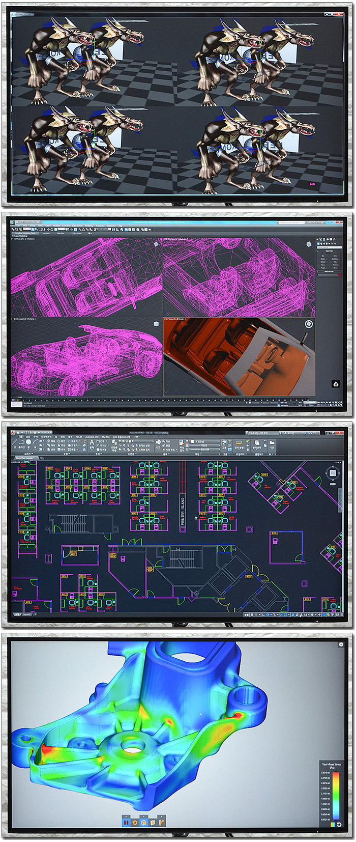Click the rightmost icon in simulation bottom toolbar
The height and width of the screenshot is (842, 356).
click(x=161, y=823)
